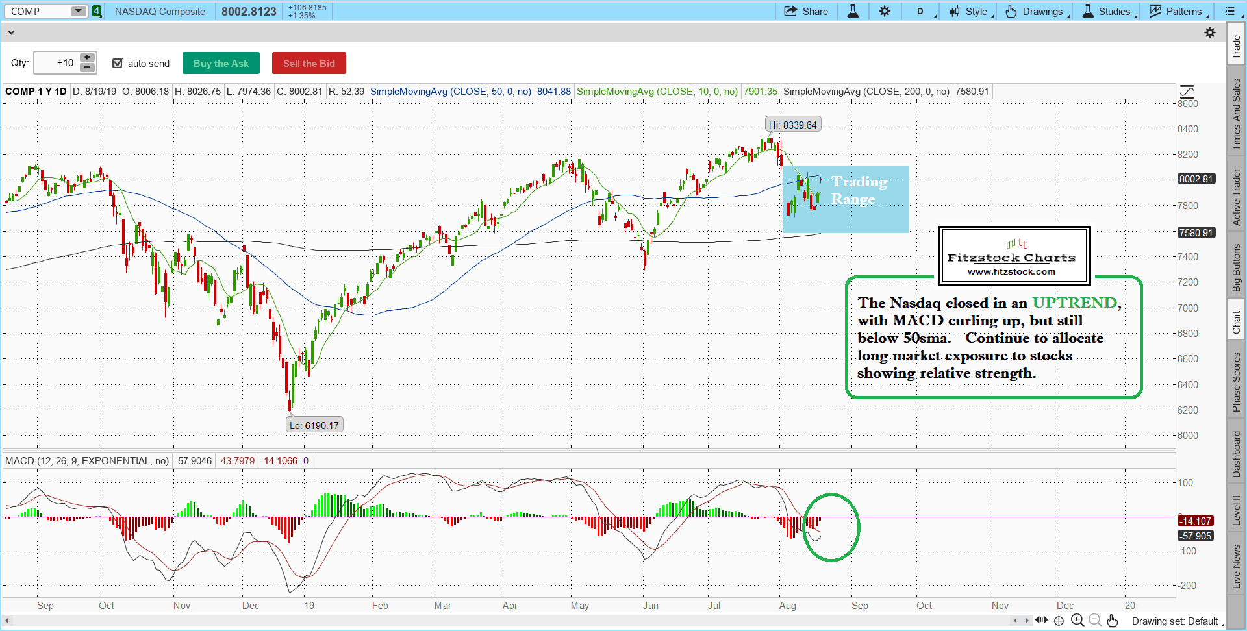
Task: Open the COMP symbol dropdown arrow
Action: point(78,11)
